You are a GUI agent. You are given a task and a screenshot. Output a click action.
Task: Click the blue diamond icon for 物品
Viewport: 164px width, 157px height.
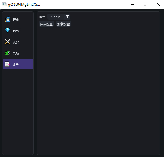point(8,30)
